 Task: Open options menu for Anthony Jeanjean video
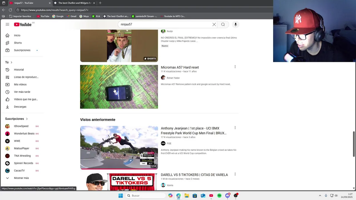tap(235, 128)
